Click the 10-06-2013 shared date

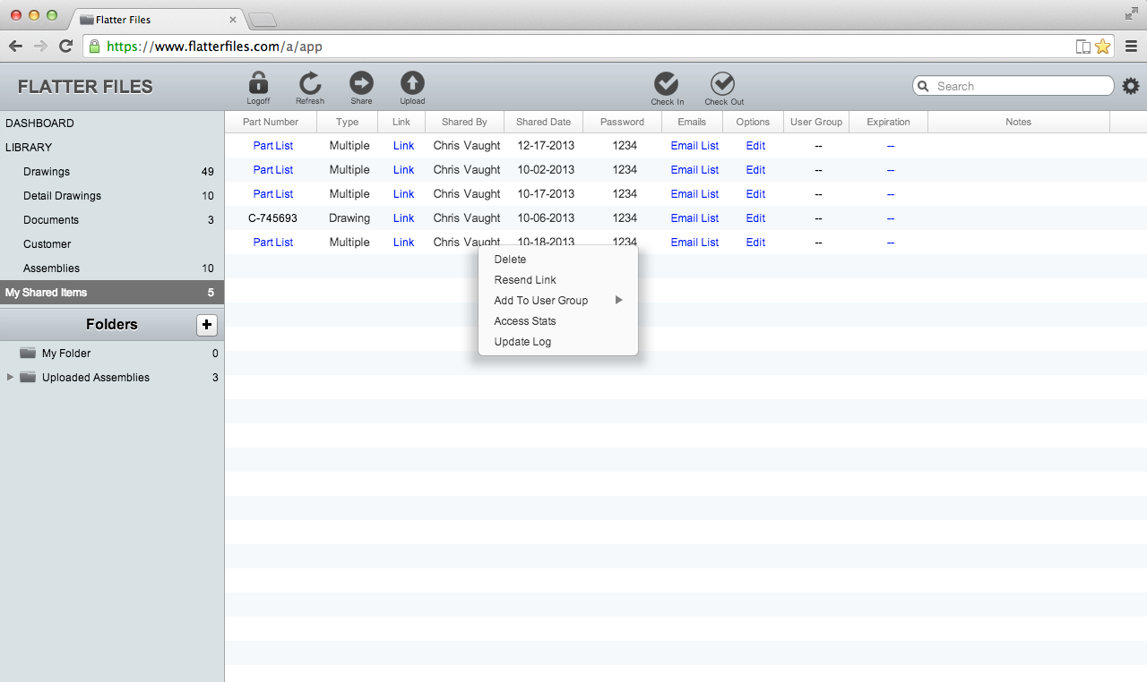546,218
